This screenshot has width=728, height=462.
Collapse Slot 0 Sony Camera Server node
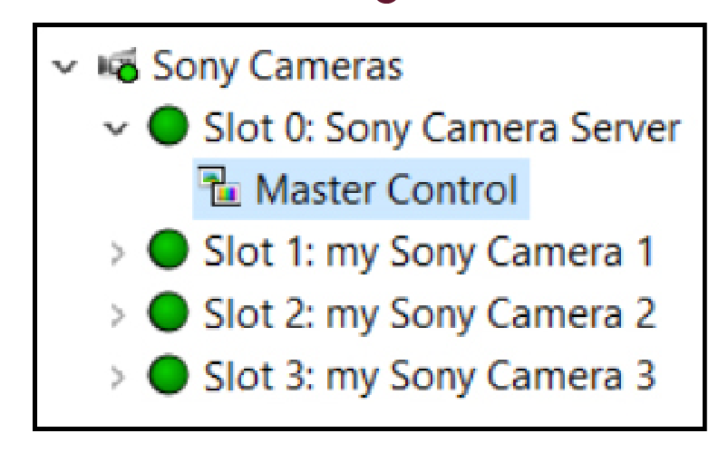[112, 129]
